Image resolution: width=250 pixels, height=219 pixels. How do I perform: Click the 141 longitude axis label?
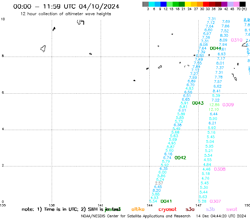(100, 205)
